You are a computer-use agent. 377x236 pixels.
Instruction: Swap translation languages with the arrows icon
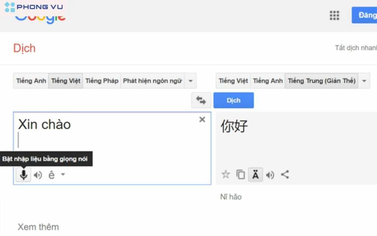pos(201,100)
